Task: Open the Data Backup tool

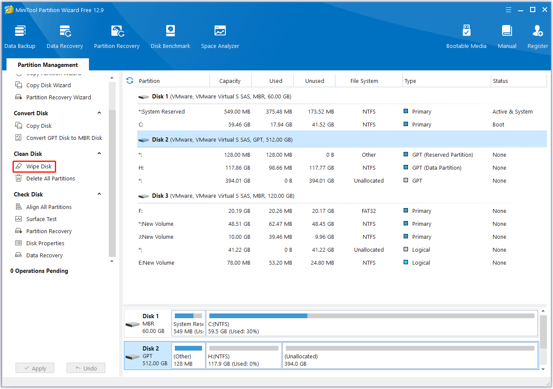Action: pos(20,37)
